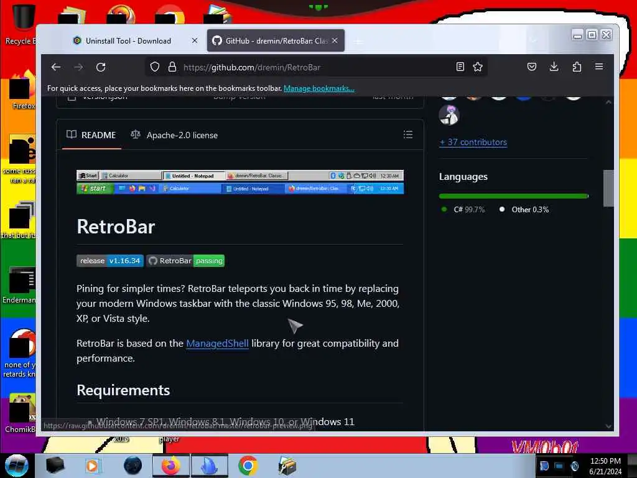
Task: Expand the list all tabs chevron
Action: pos(533,40)
